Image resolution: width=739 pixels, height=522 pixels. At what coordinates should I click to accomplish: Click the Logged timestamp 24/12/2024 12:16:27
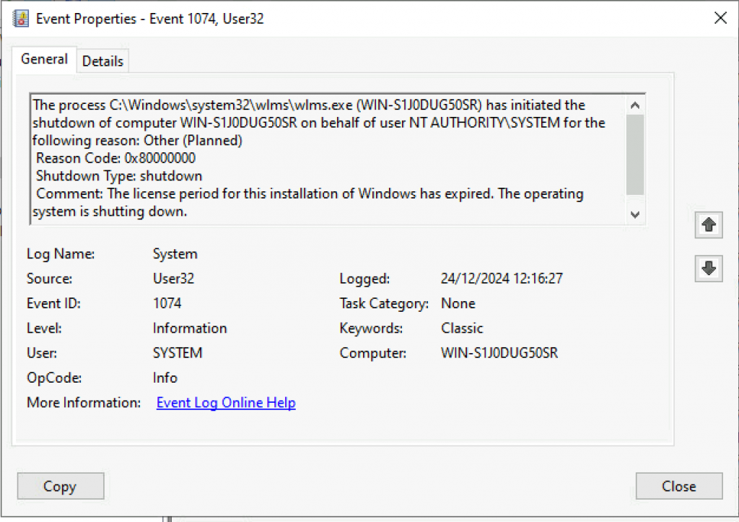click(x=502, y=279)
